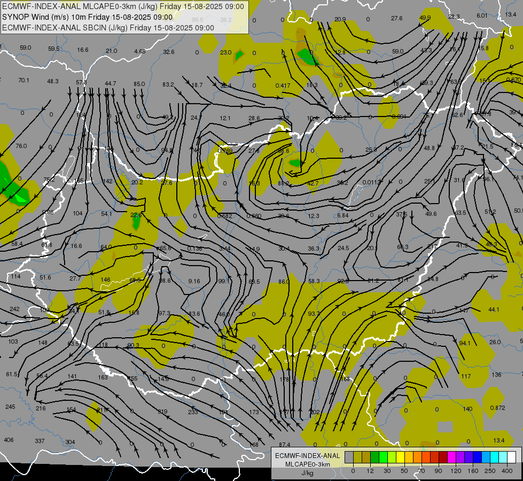523x481 pixels.
Task: Click the legend caption 'MLCAPE0-3km'
Action: tap(308, 464)
